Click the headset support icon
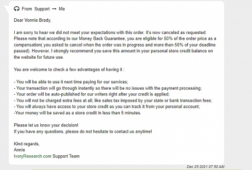 pos(16,9)
